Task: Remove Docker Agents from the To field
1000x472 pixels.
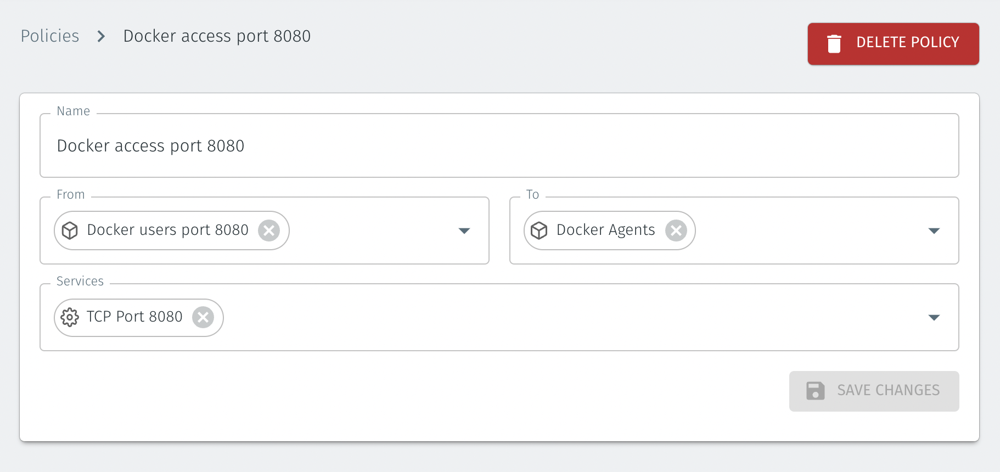Action: click(x=677, y=231)
